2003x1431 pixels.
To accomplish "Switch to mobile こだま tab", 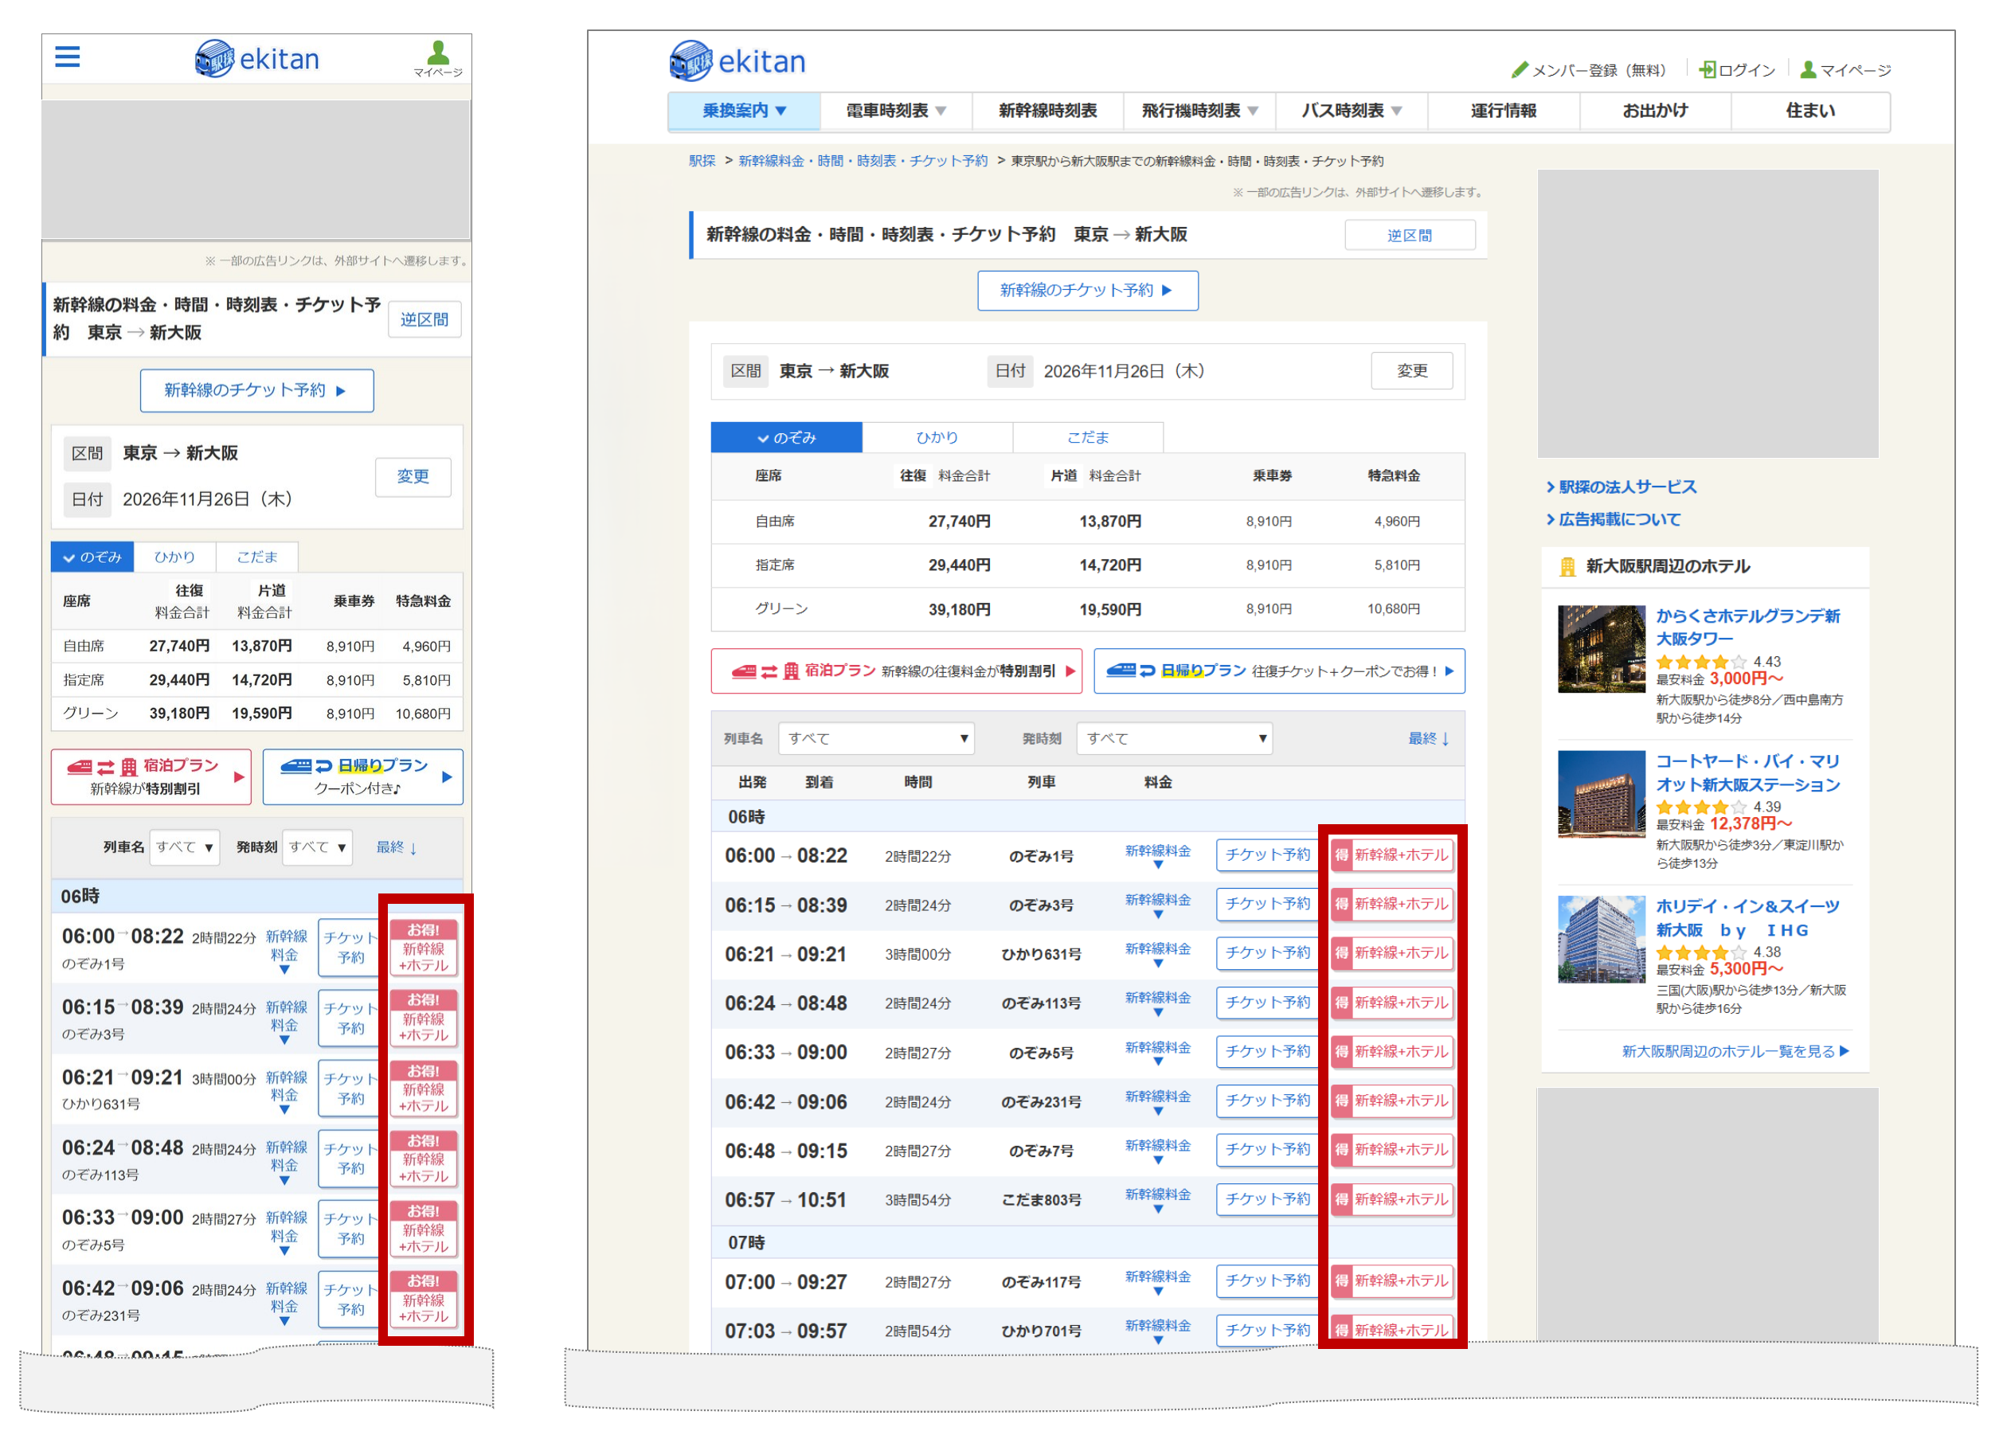I will 257,557.
